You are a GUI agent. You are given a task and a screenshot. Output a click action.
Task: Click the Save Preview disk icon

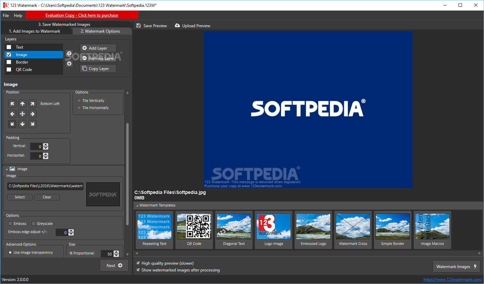click(138, 25)
